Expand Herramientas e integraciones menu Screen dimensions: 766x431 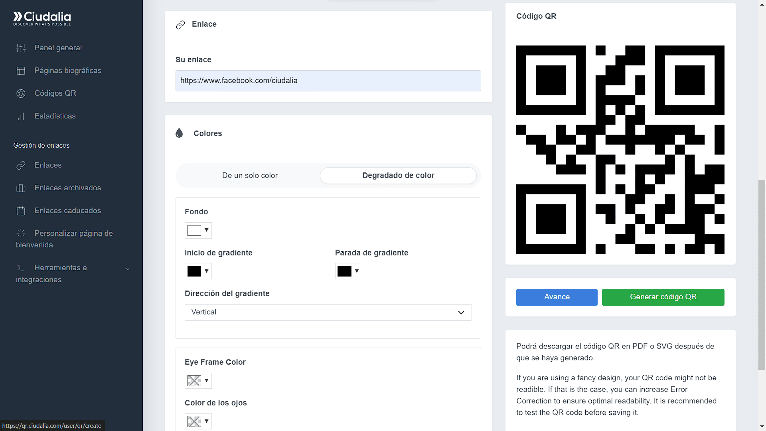pos(128,269)
